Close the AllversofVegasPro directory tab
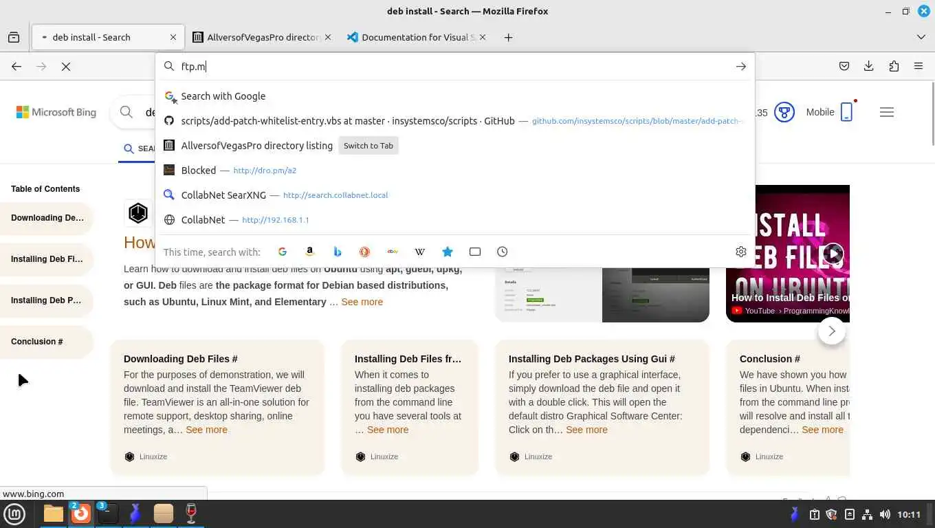Screen dimensions: 935x528 [x=328, y=37]
